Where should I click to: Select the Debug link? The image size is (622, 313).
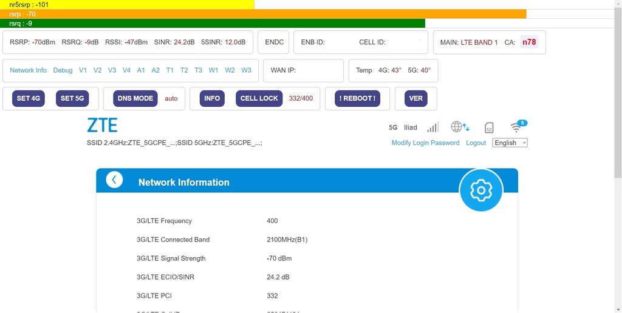pos(63,70)
